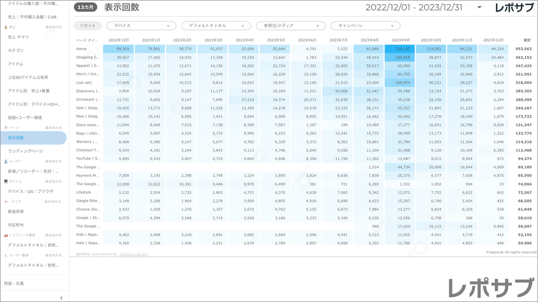Go to the ランディングページ report page

(25, 151)
